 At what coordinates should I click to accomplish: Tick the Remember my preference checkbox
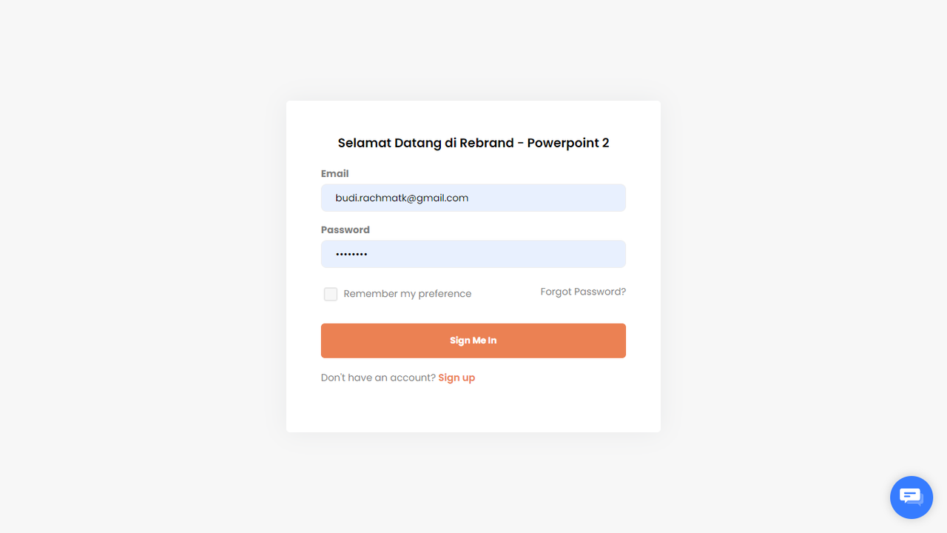point(331,294)
